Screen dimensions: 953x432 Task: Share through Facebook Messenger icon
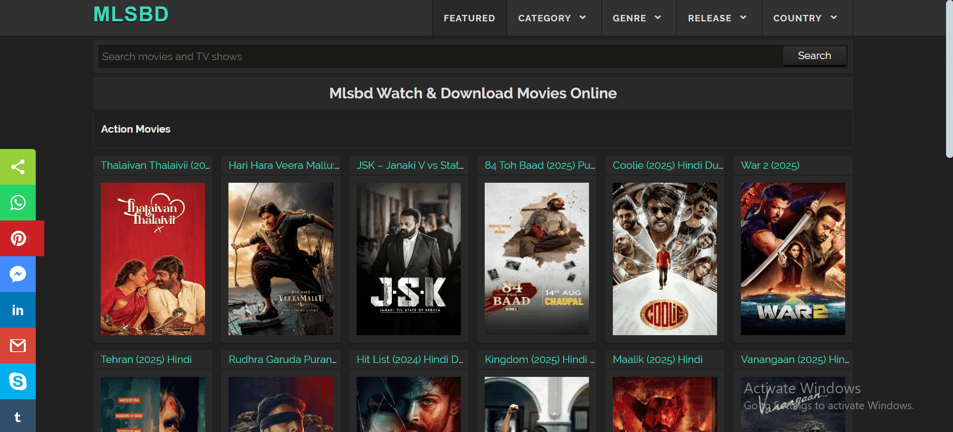[18, 274]
